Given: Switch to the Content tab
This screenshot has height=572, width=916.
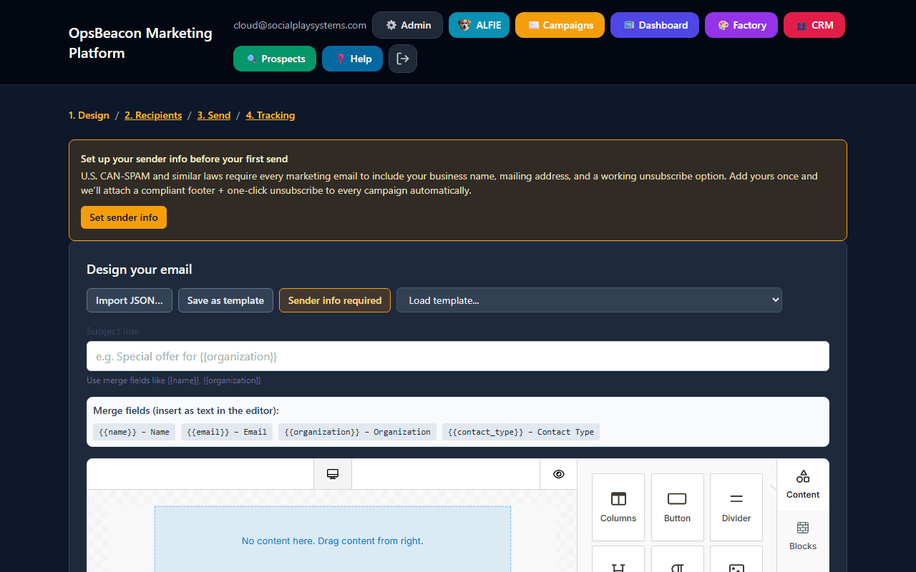Looking at the screenshot, I should tap(803, 485).
